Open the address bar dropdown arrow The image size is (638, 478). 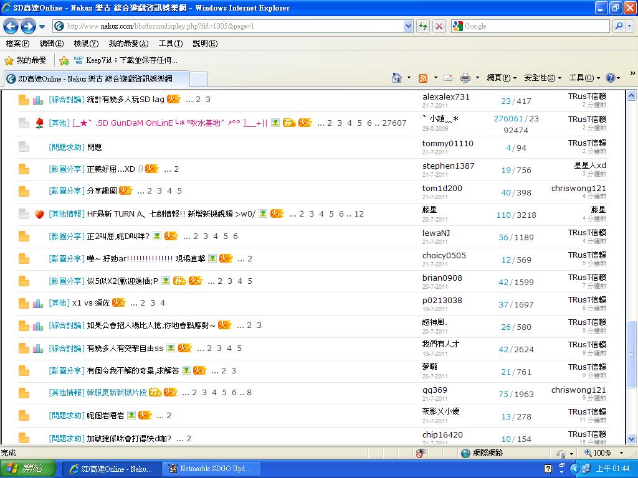[x=408, y=26]
